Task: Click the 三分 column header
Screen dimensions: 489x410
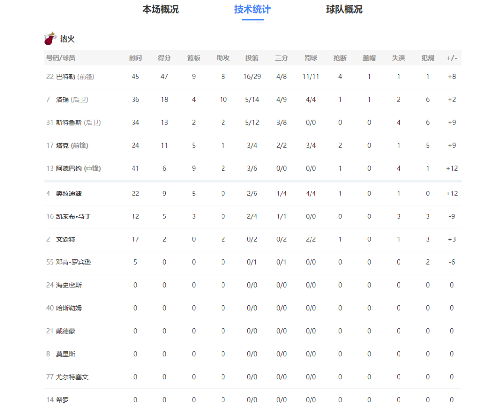Action: pyautogui.click(x=281, y=58)
